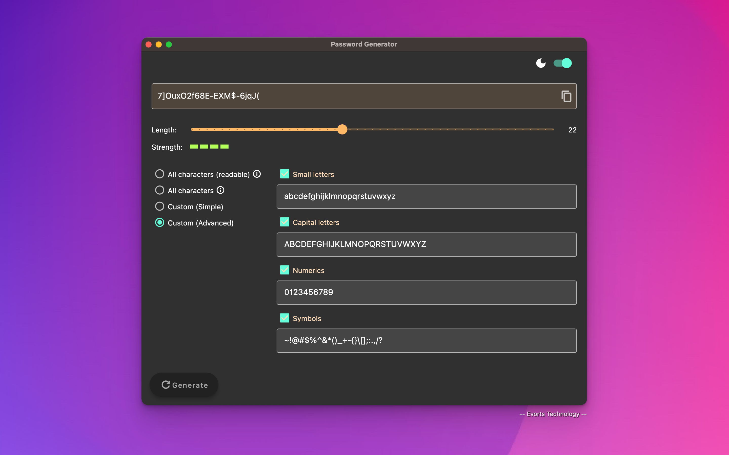Click into the symbols character field
Image resolution: width=729 pixels, height=455 pixels.
click(x=426, y=341)
